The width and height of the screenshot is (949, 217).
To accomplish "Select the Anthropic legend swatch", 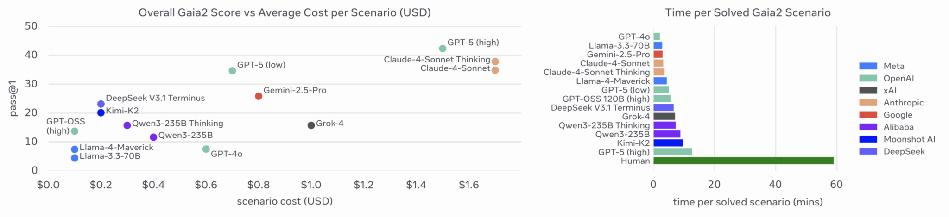I will (x=868, y=103).
